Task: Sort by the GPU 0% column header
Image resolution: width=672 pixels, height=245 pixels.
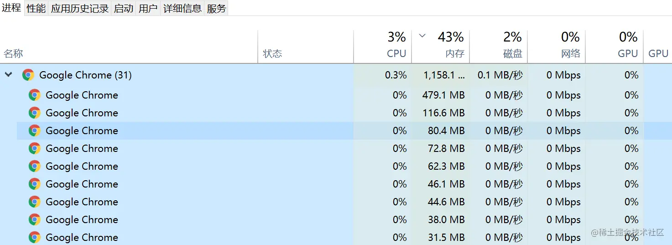Action: [x=615, y=47]
